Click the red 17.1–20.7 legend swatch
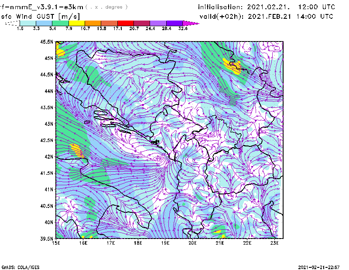 pyautogui.click(x=126, y=23)
